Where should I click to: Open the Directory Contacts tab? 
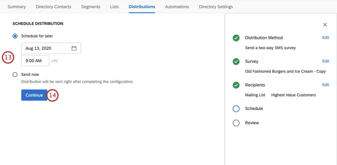click(54, 7)
